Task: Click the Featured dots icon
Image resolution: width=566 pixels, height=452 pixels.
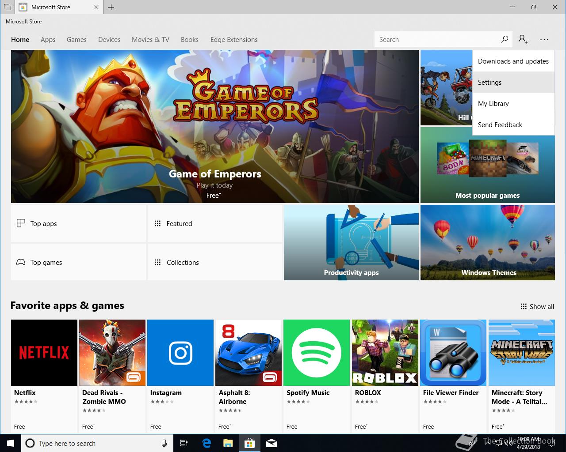Action: tap(157, 223)
